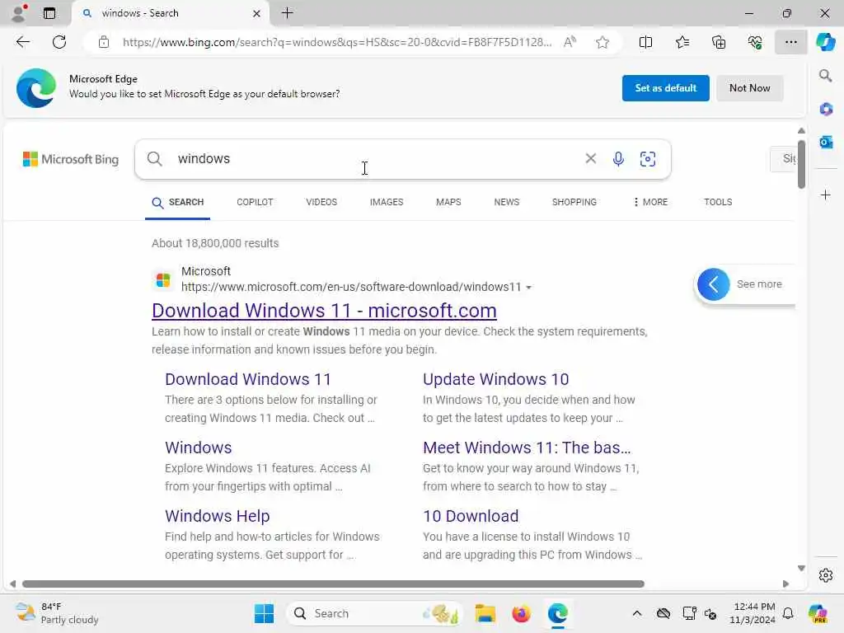Open the 10 Download sublink
The height and width of the screenshot is (633, 844).
(471, 516)
